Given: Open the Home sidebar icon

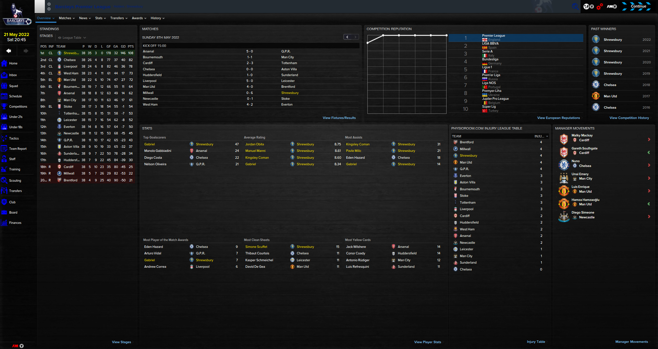Looking at the screenshot, I should [4, 63].
